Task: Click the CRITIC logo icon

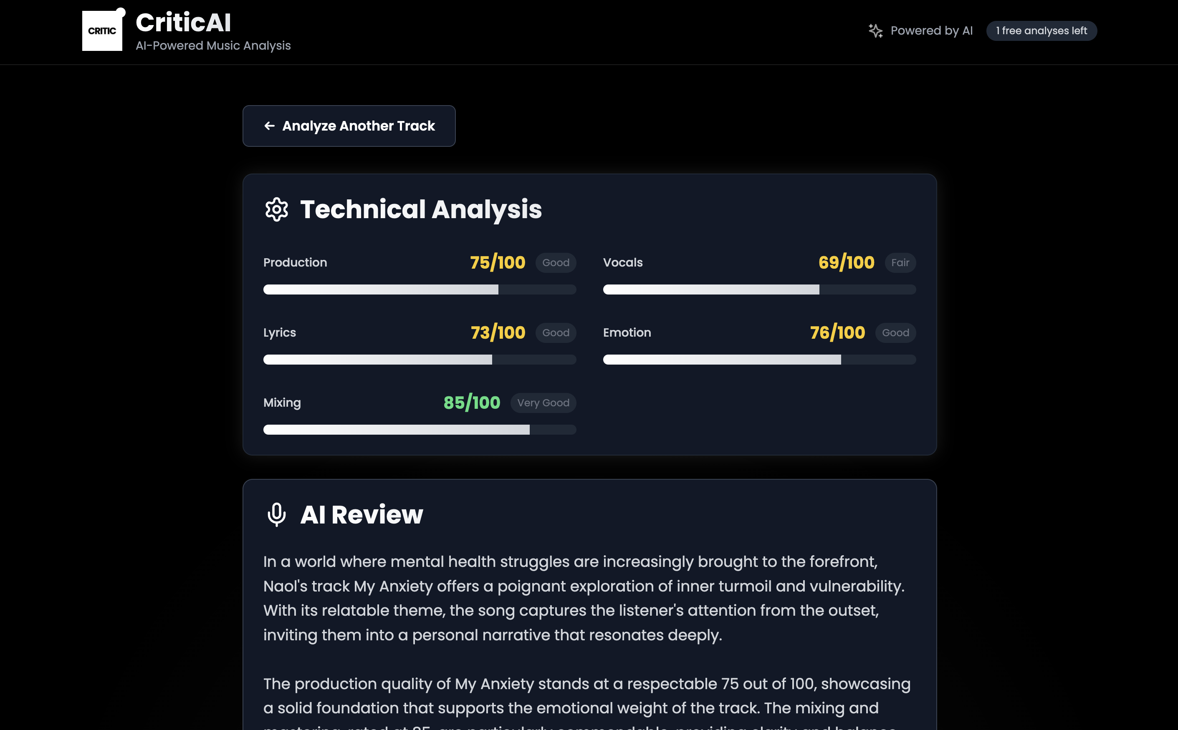Action: click(103, 30)
